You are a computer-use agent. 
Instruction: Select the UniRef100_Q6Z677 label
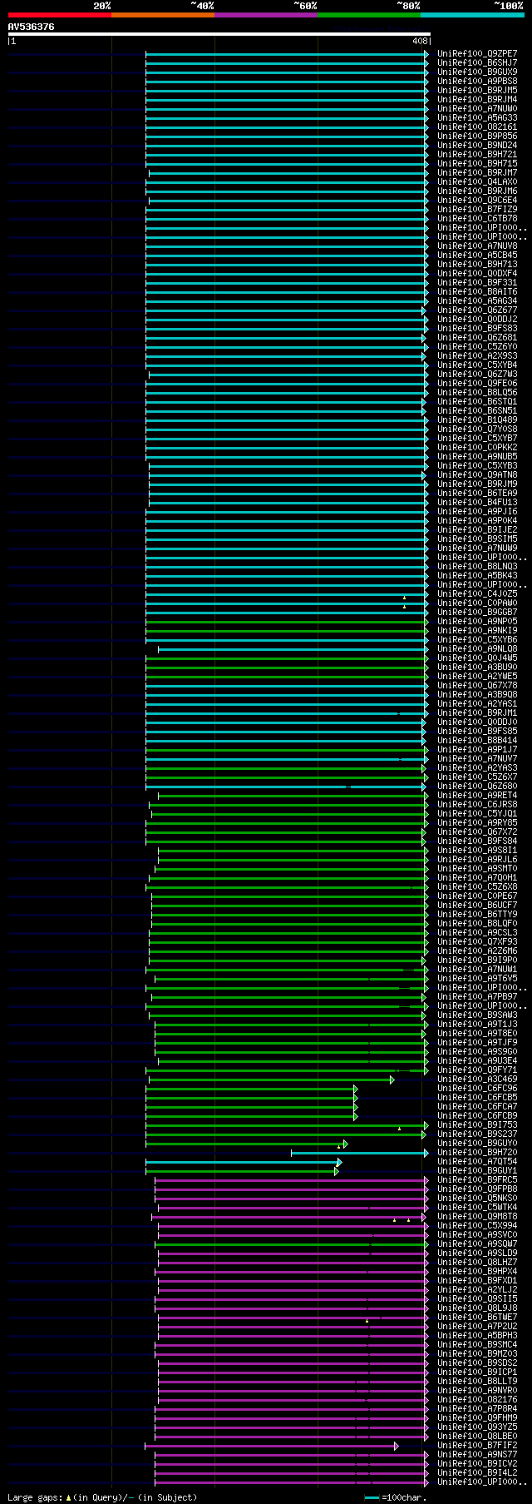(x=477, y=310)
